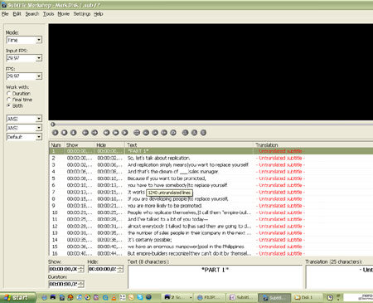Select row "Because if you want to be promoted,"
The width and height of the screenshot is (373, 303).
tap(211, 178)
